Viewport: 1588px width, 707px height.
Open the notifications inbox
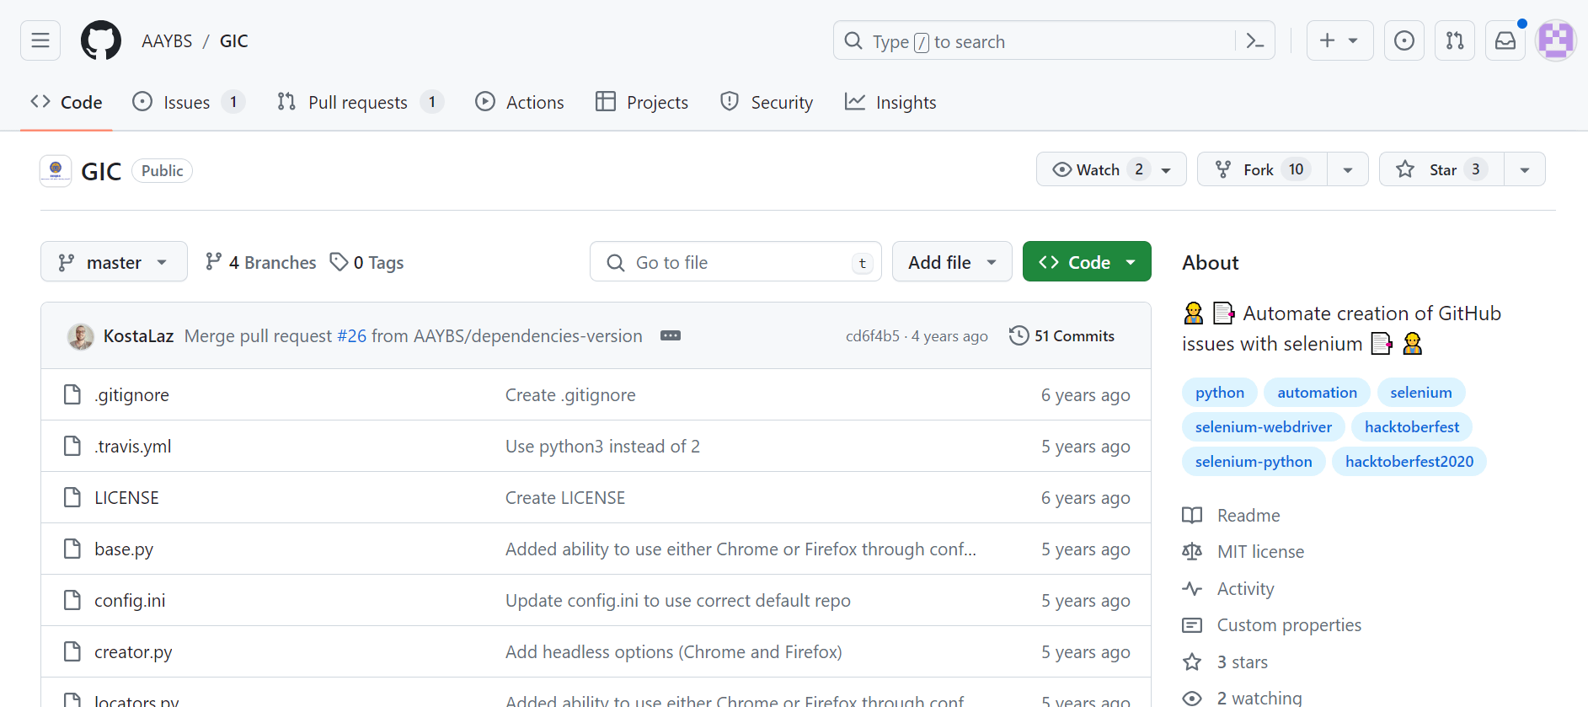[1505, 40]
